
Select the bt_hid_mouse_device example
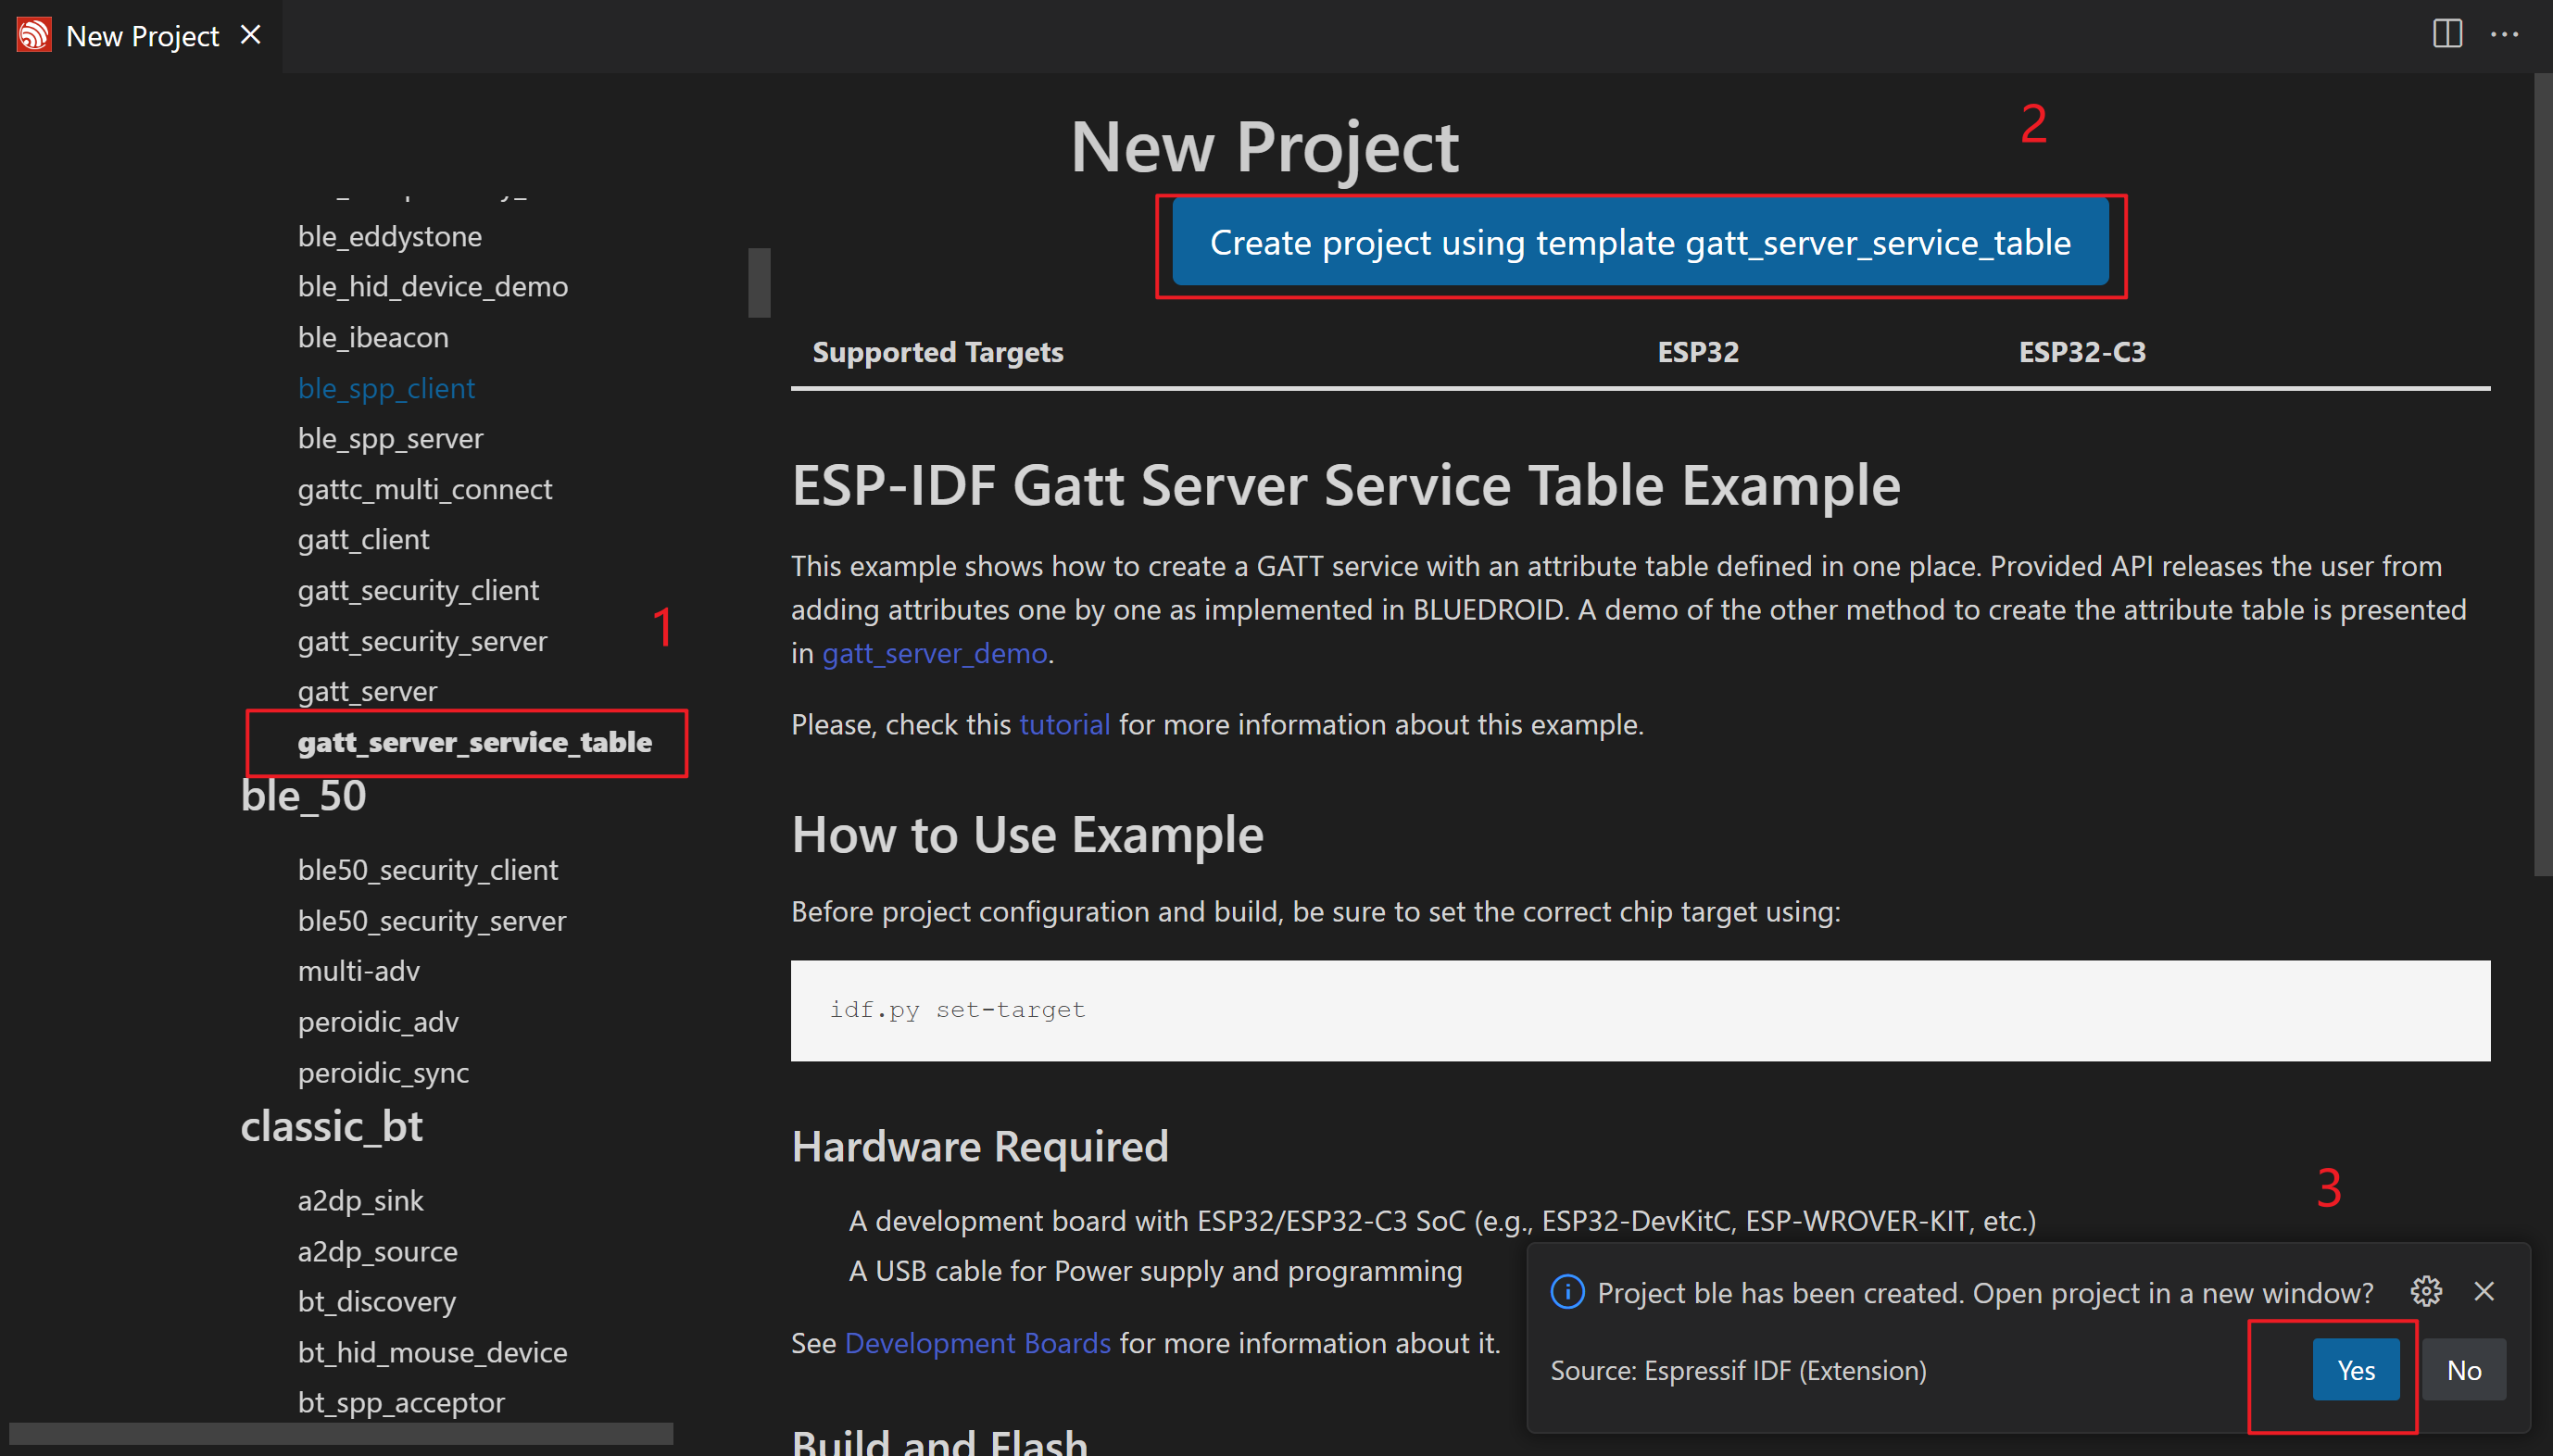click(432, 1354)
